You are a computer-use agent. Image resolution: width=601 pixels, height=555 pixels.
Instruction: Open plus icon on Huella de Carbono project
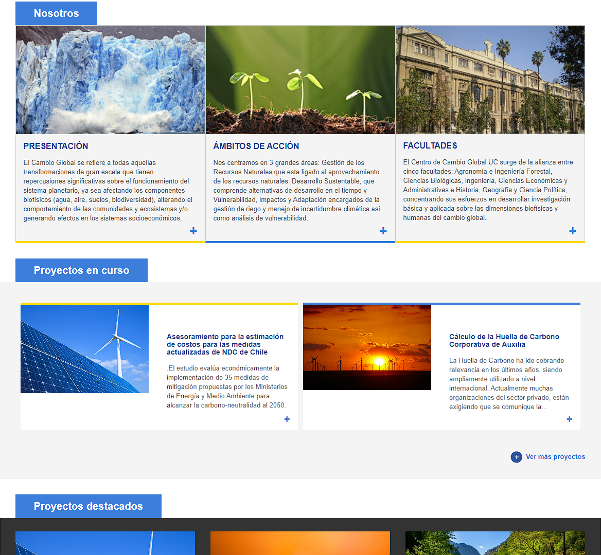pos(570,419)
